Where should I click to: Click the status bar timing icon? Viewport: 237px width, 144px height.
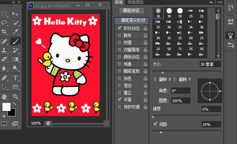point(48,123)
